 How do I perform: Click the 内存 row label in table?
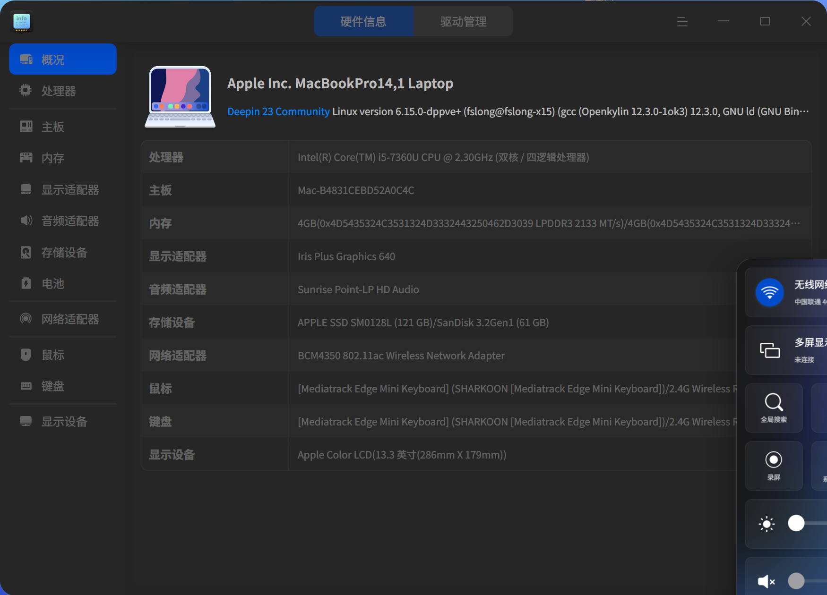(x=161, y=223)
